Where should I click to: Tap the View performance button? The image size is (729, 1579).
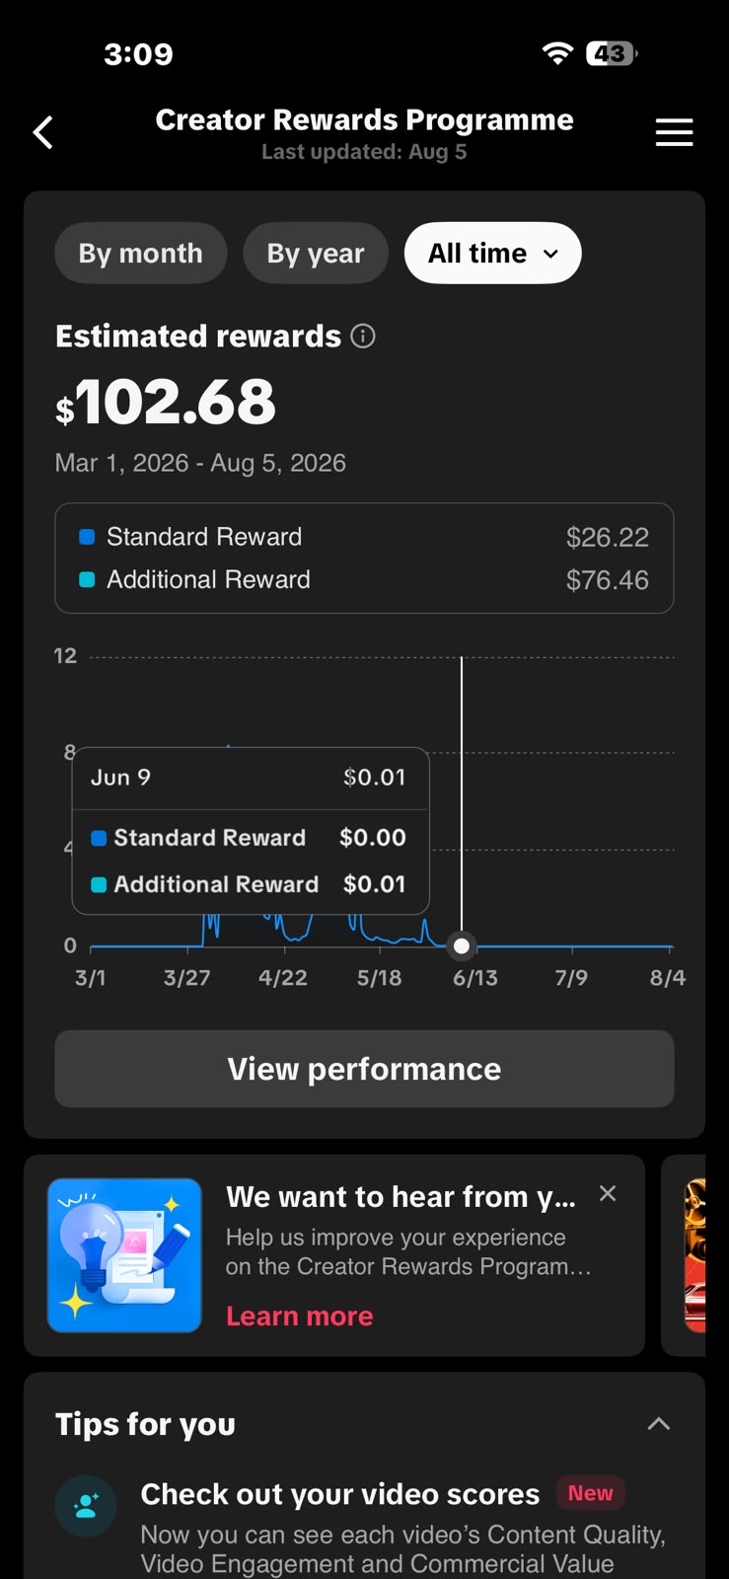364,1069
